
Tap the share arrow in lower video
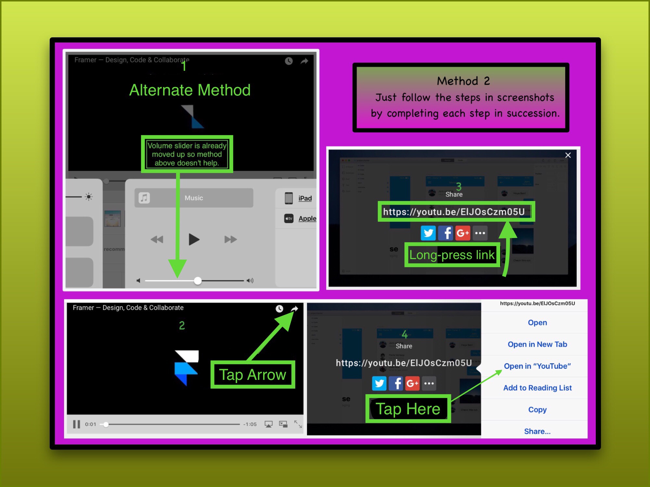[295, 308]
